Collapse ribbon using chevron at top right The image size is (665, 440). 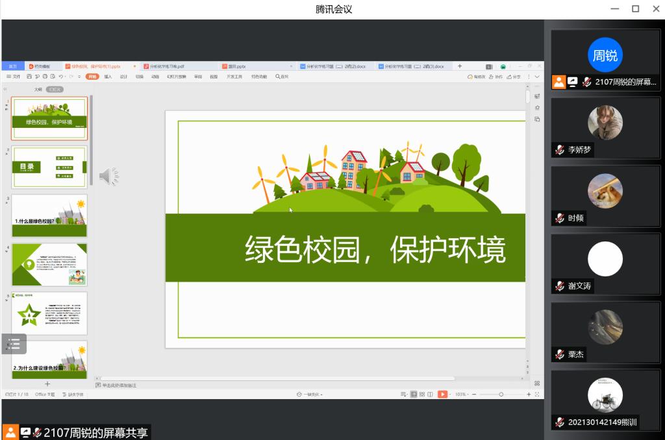tap(537, 77)
